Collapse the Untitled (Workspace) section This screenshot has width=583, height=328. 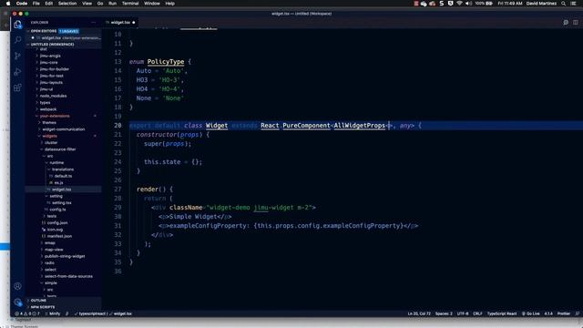[x=52, y=45]
